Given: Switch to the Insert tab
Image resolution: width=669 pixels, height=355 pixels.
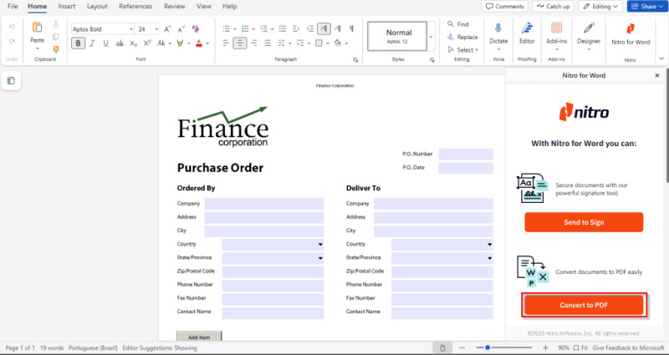Looking at the screenshot, I should 67,6.
